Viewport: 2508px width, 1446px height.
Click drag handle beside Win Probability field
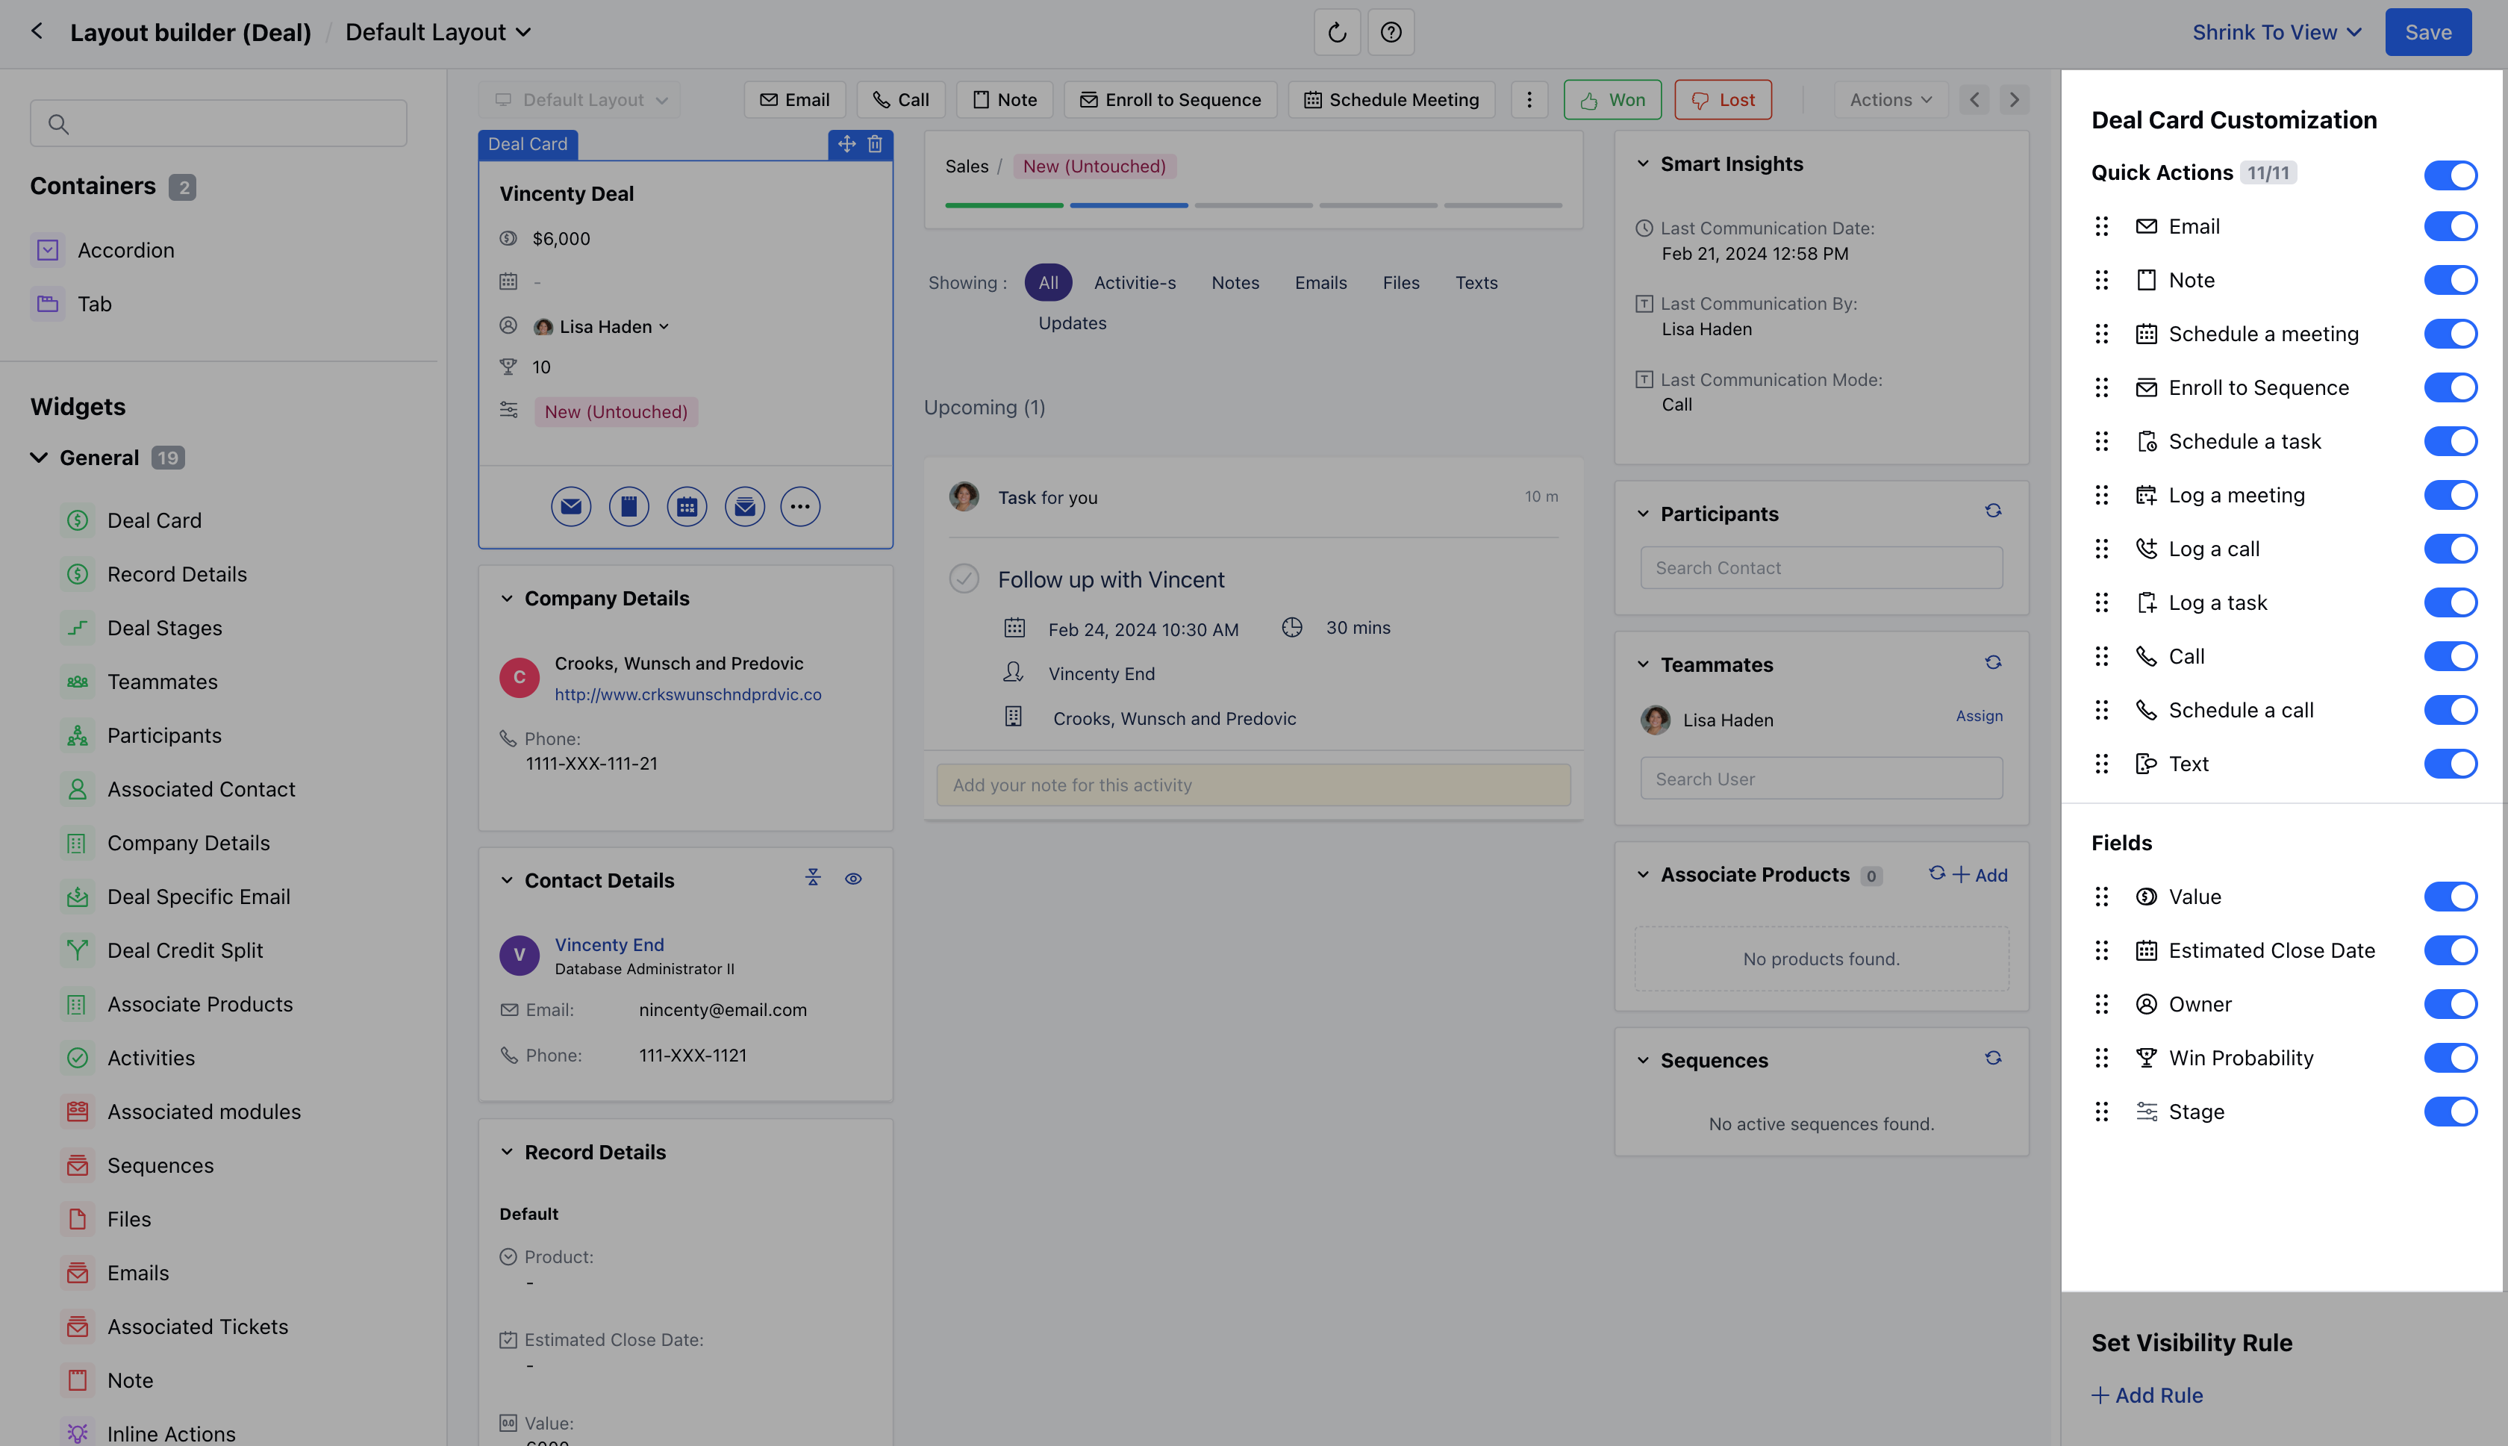2101,1058
